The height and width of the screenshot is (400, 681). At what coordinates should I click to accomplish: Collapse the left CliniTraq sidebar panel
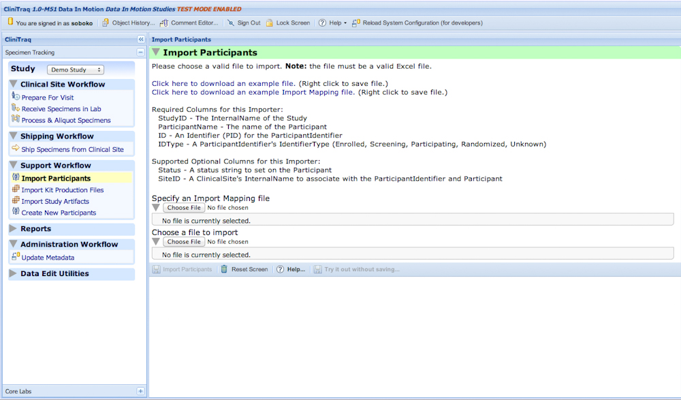pyautogui.click(x=141, y=40)
